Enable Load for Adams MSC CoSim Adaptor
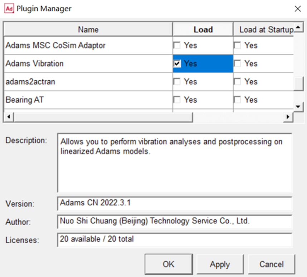The image size is (307, 277). [x=177, y=45]
